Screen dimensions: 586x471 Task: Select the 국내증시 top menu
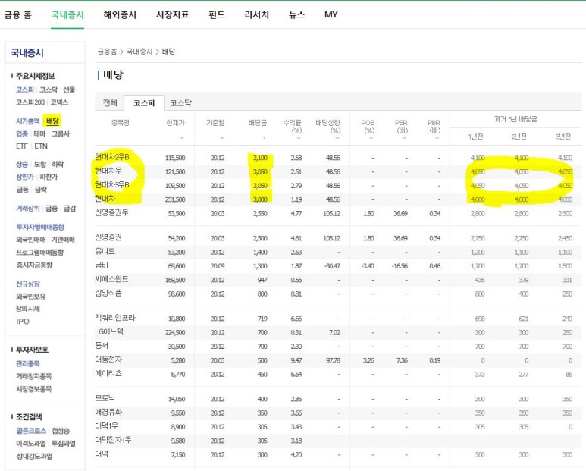coord(67,15)
